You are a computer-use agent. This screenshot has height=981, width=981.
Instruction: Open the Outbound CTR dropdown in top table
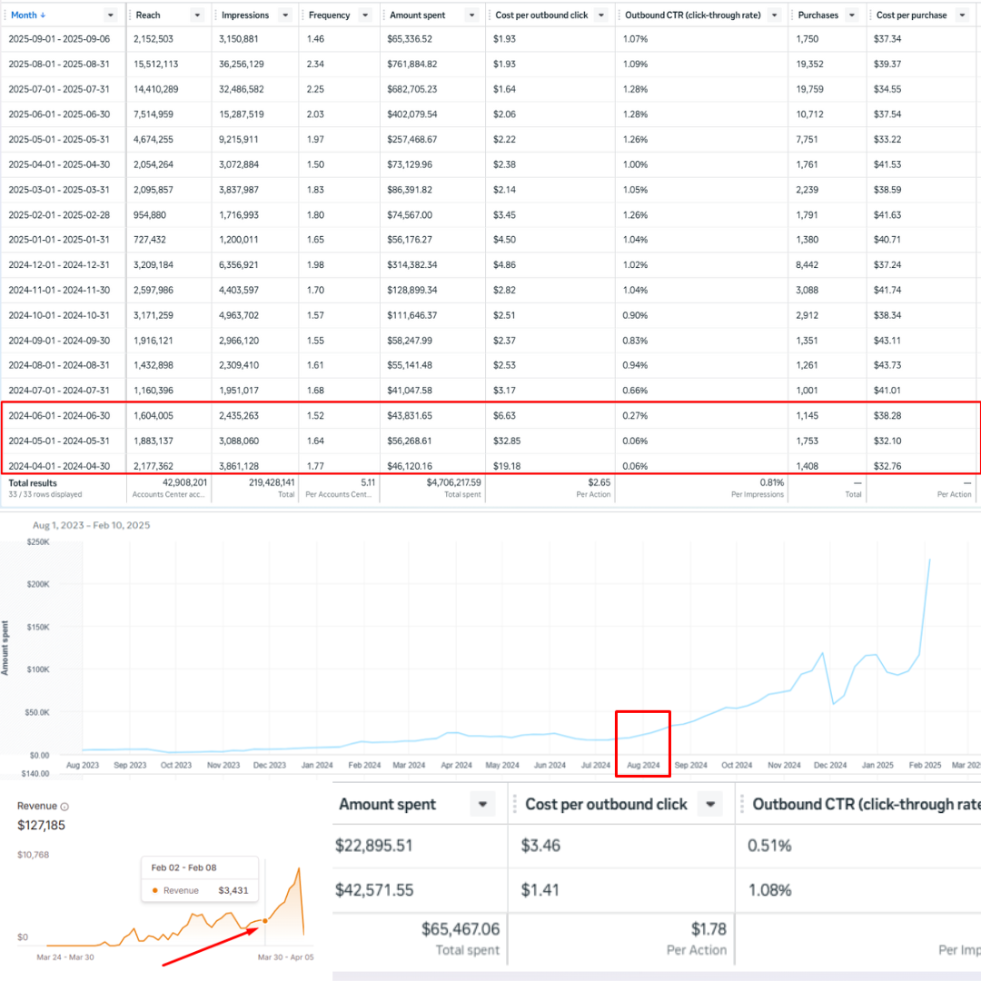click(773, 15)
